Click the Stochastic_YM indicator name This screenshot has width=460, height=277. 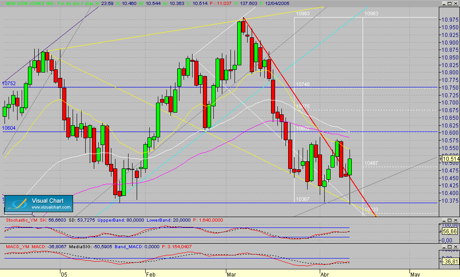21,220
